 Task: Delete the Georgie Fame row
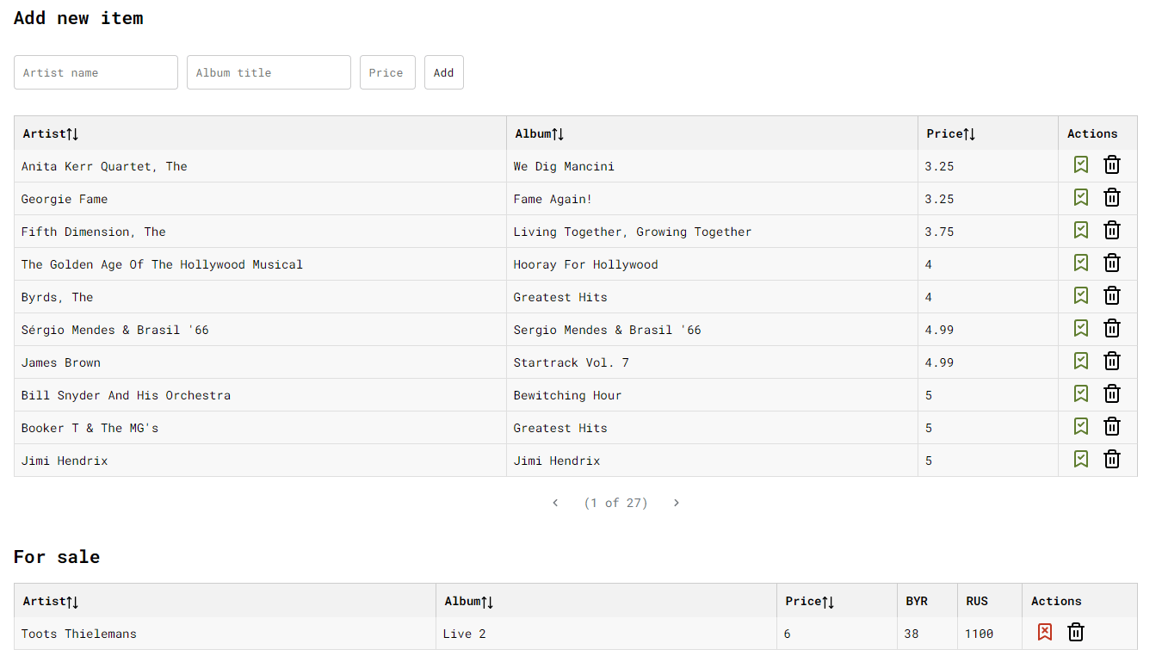1112,198
